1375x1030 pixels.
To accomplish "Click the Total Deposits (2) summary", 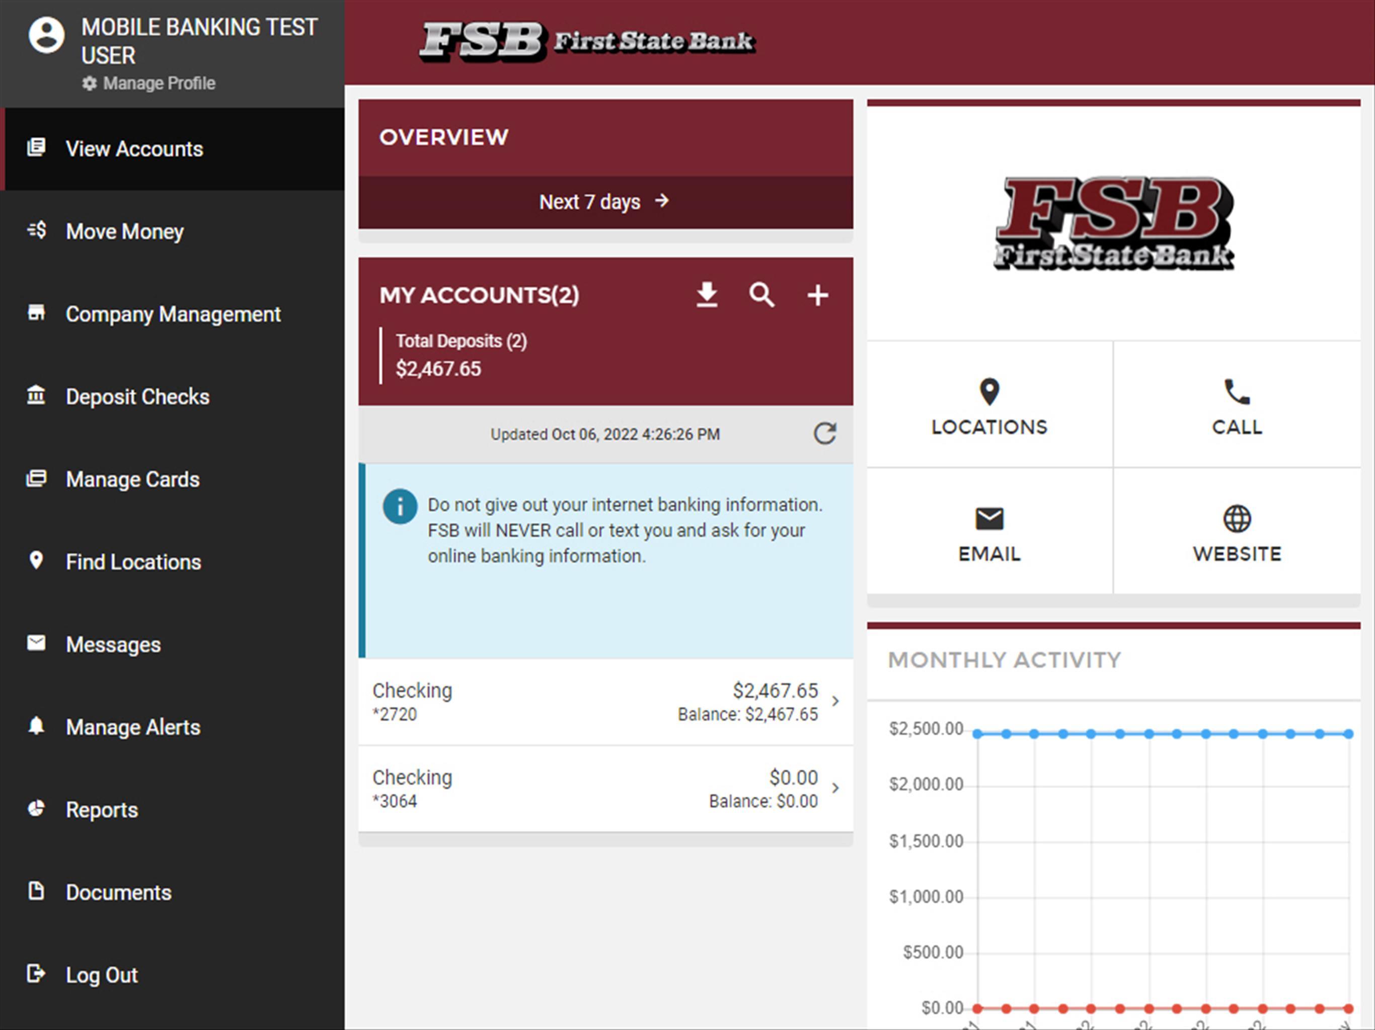I will click(x=461, y=356).
